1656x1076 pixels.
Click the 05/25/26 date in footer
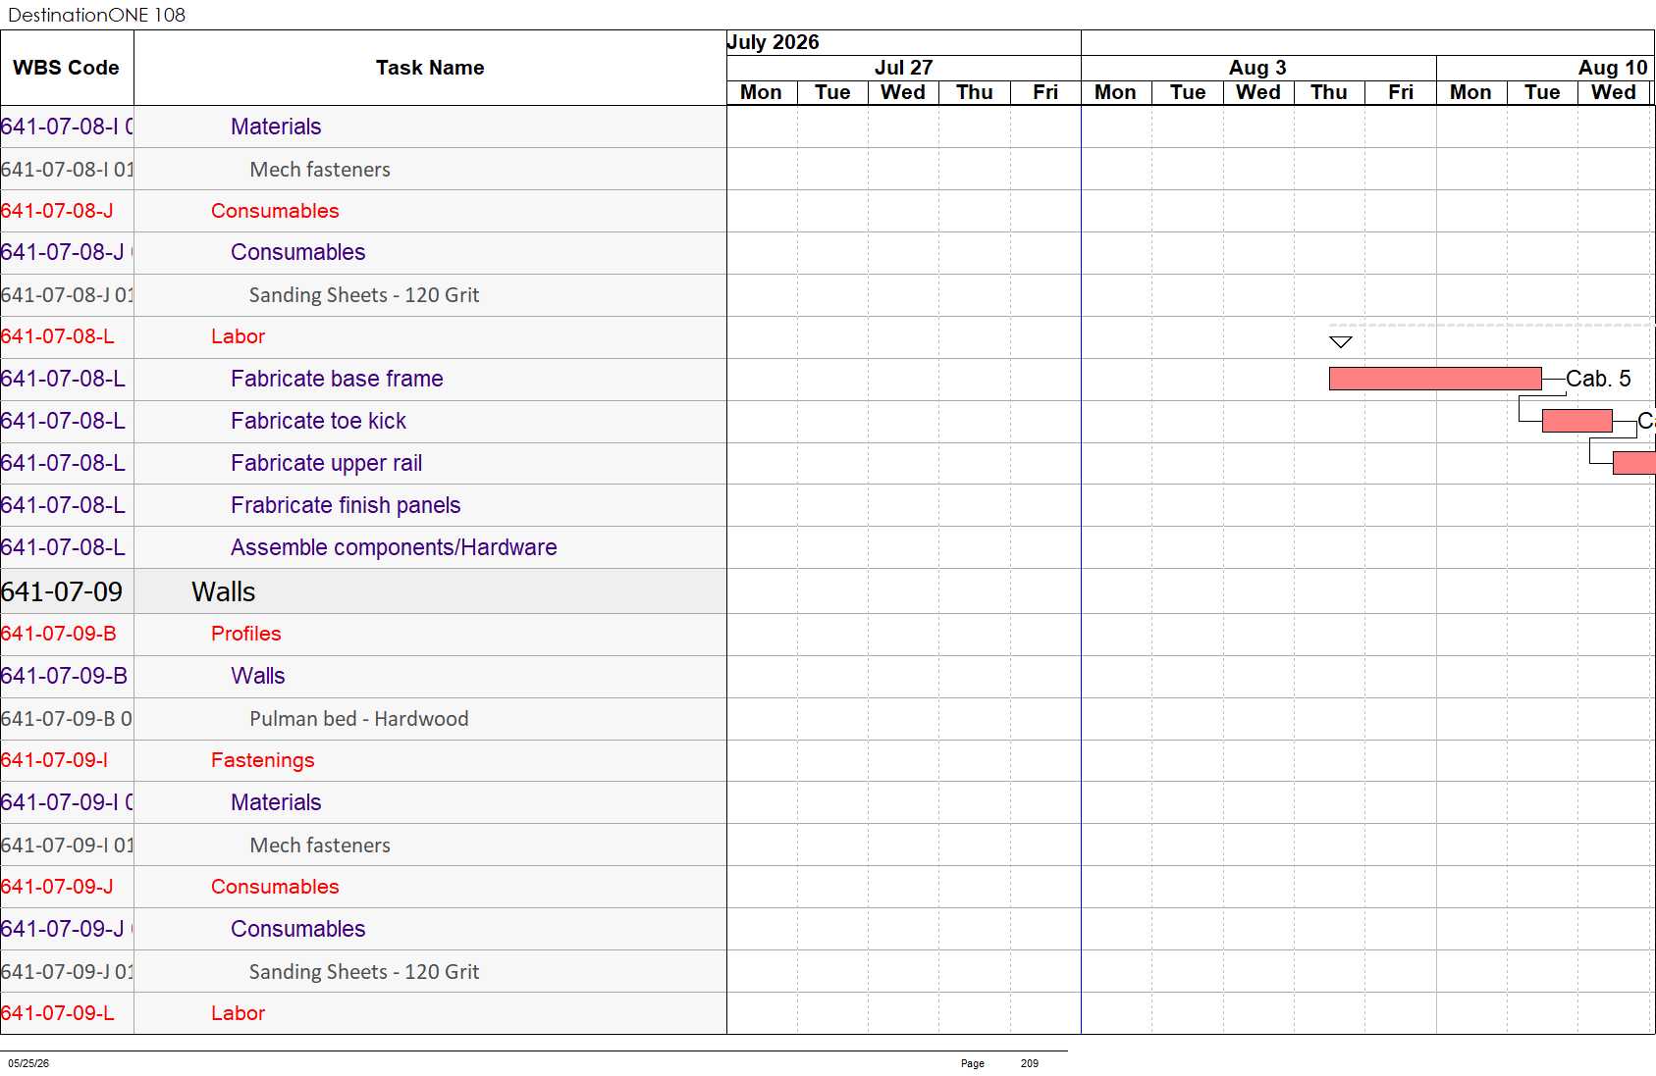[x=28, y=1063]
